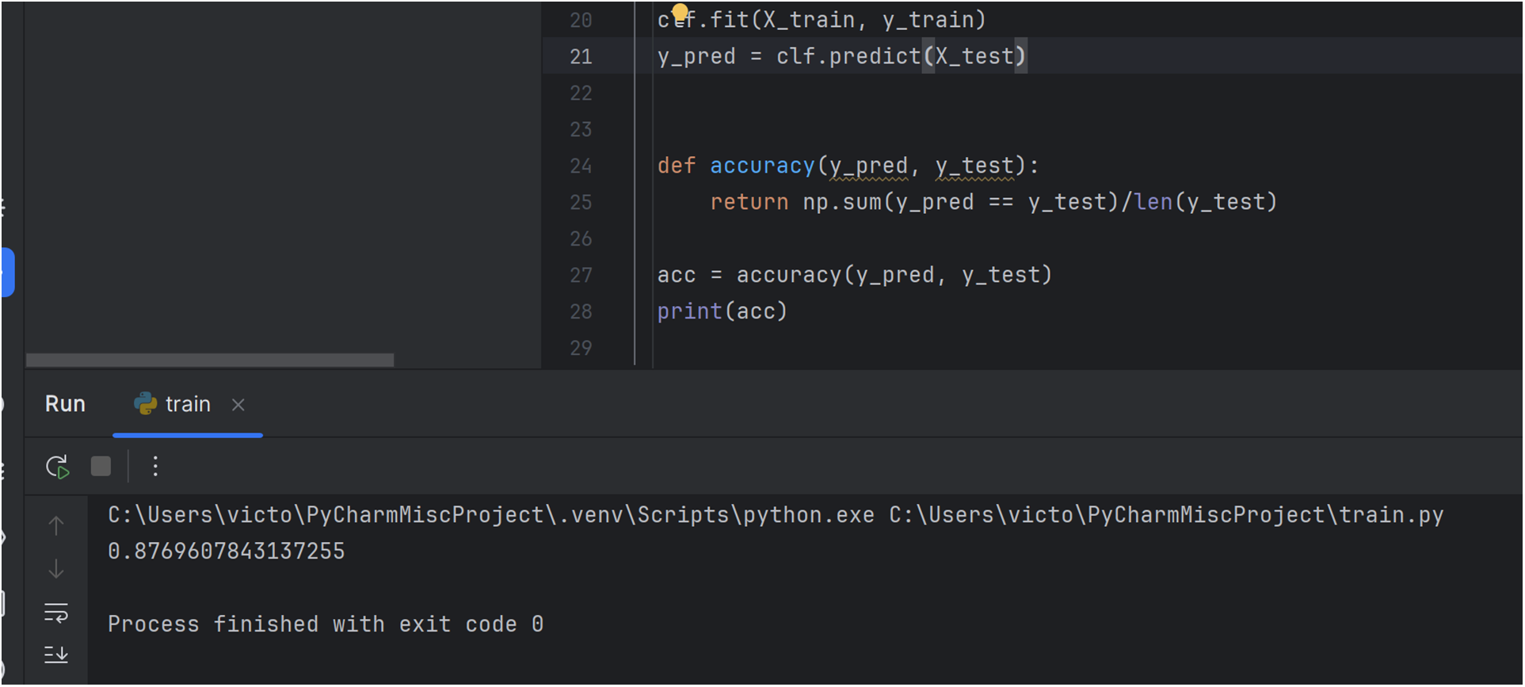The width and height of the screenshot is (1525, 687).
Task: Toggle a breakpoint at line 27
Action: [x=581, y=275]
